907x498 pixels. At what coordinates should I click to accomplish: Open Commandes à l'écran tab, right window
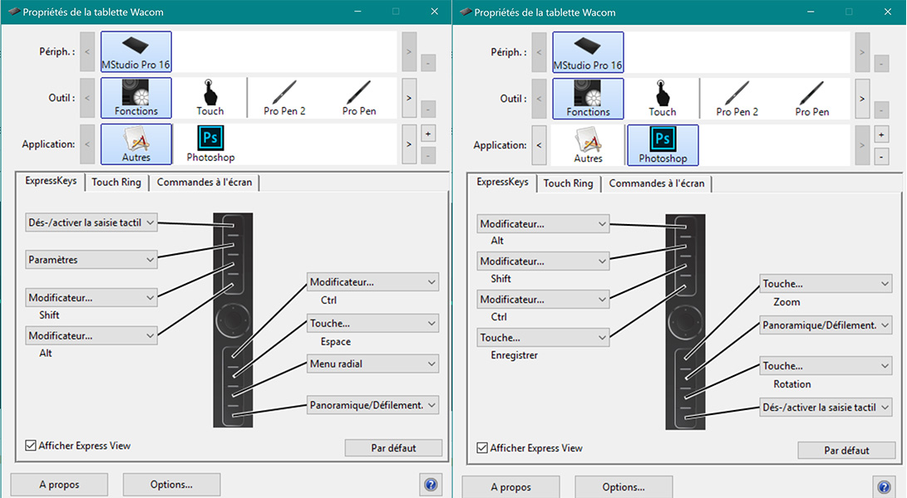656,183
